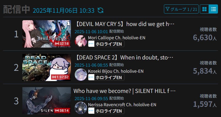Click ホロライブEN group tag under Koseki Bijou
This screenshot has height=117, width=221.
[106, 77]
